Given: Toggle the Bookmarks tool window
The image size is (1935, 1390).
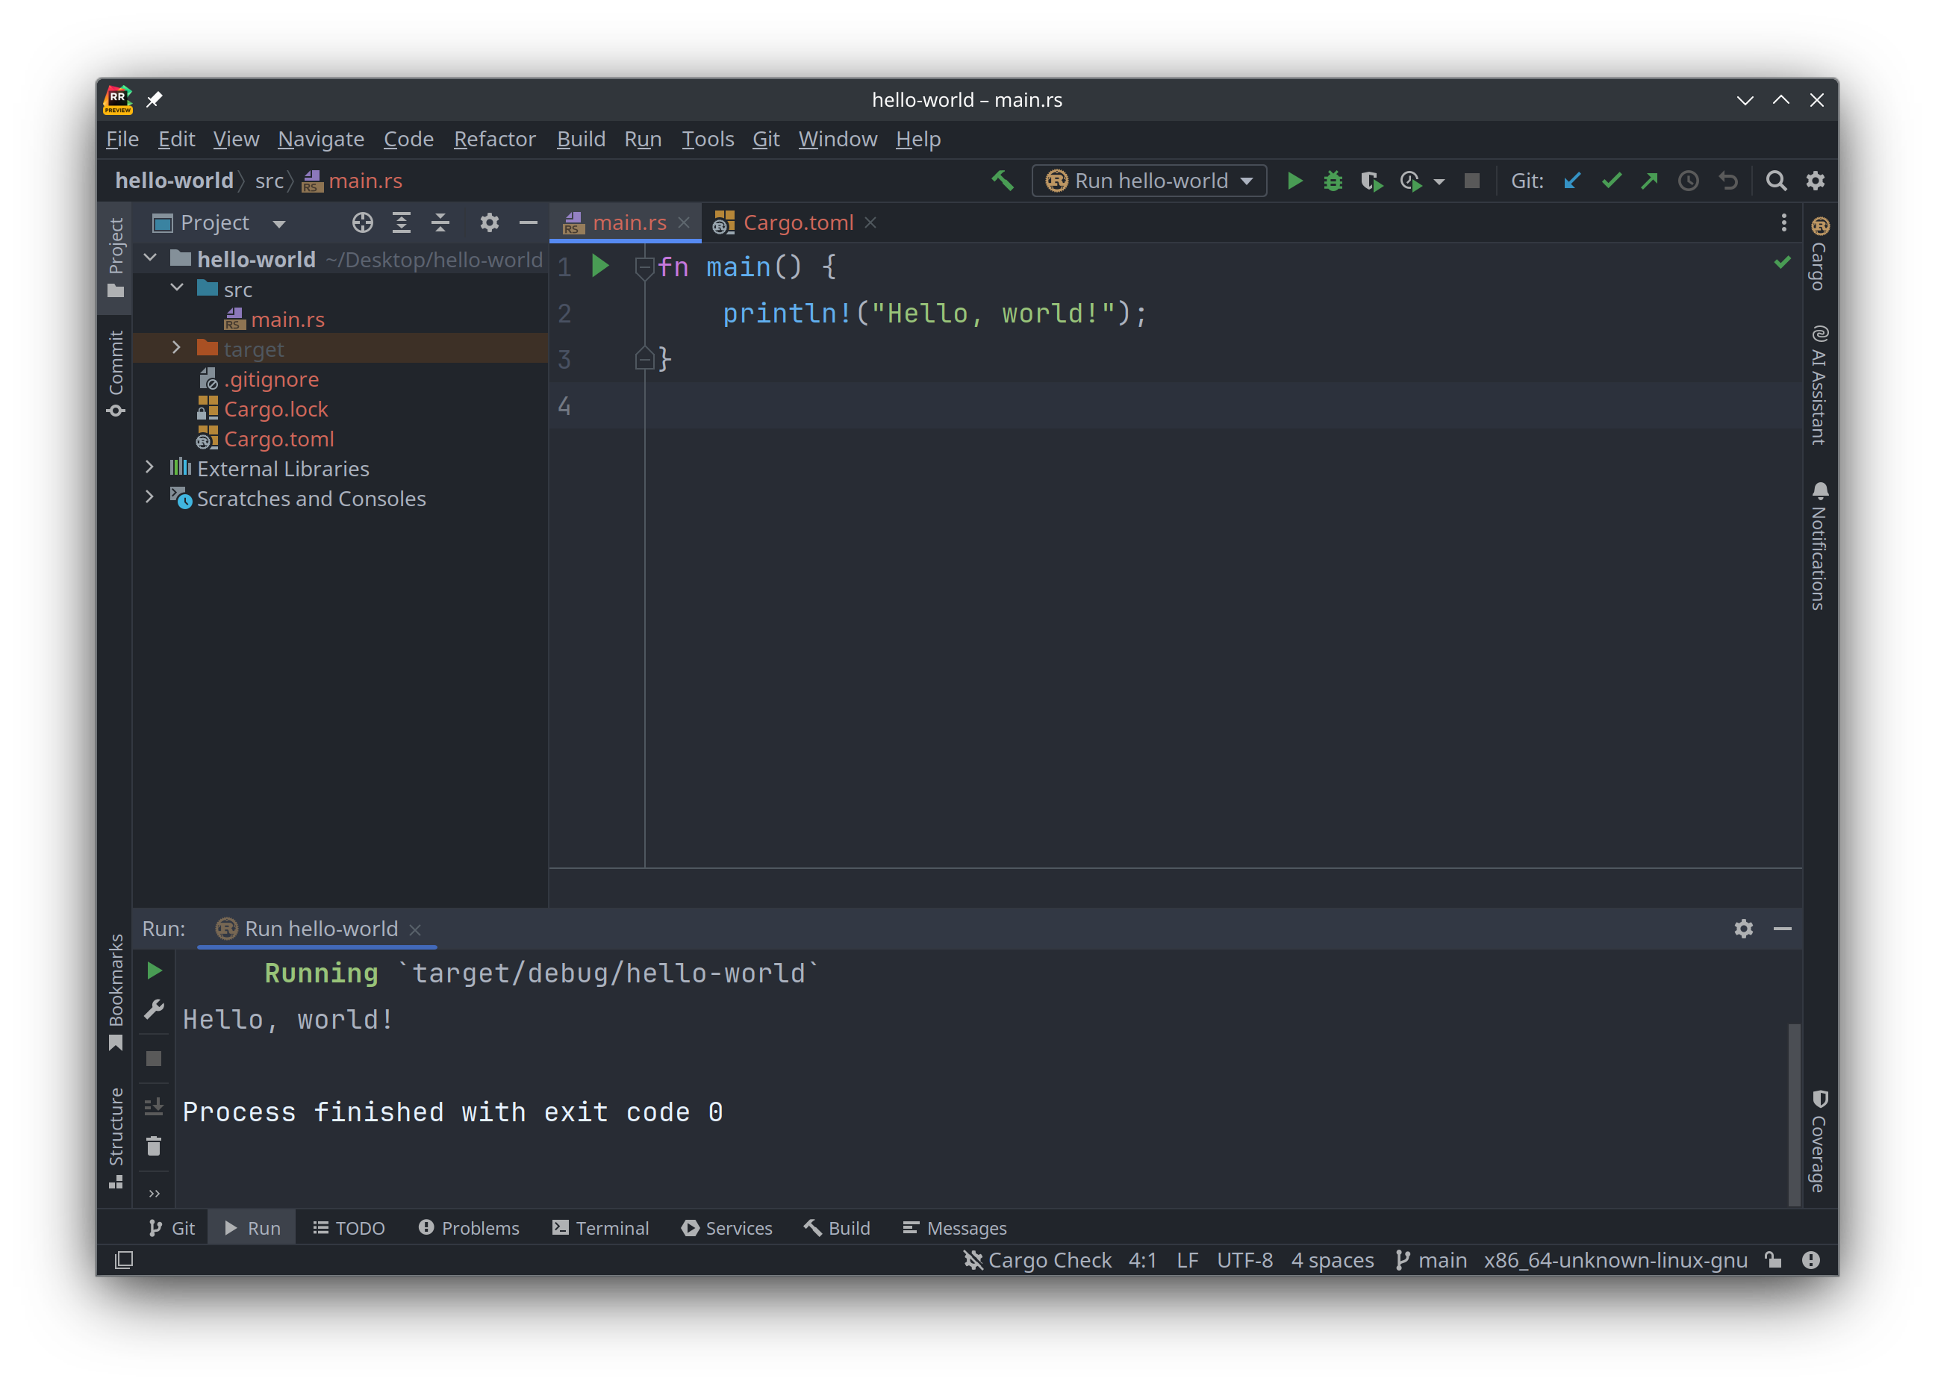Looking at the screenshot, I should (116, 992).
